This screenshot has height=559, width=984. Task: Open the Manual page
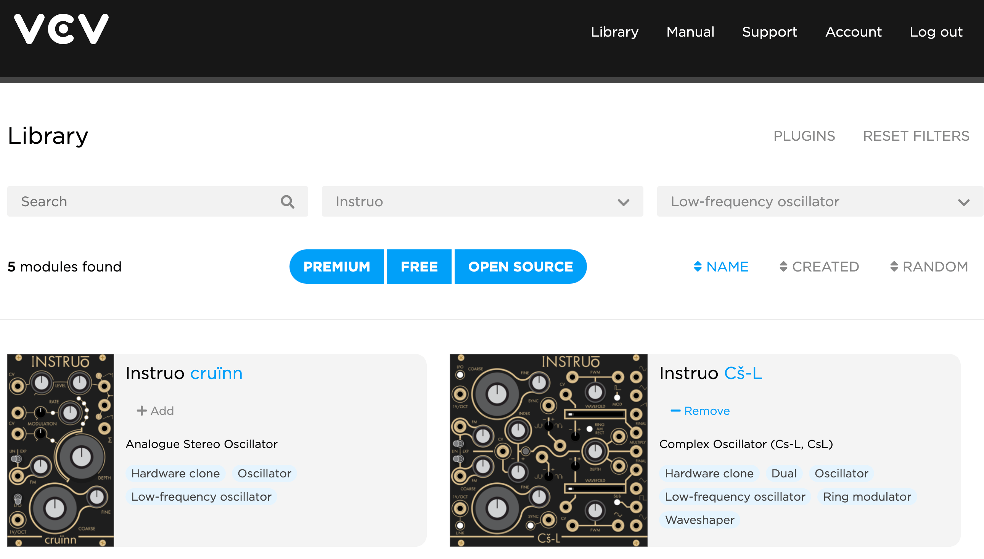pyautogui.click(x=690, y=32)
